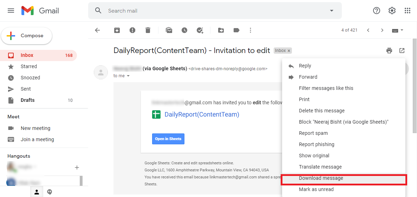Click the search magnifier icon
This screenshot has height=197, width=417.
point(98,11)
